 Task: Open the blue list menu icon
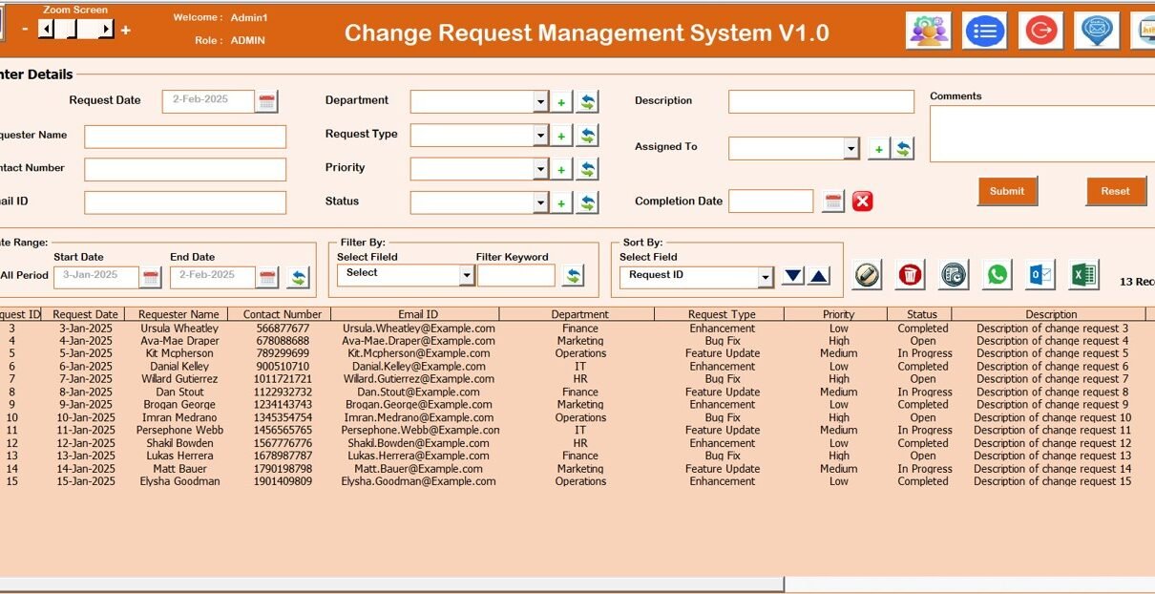(985, 31)
